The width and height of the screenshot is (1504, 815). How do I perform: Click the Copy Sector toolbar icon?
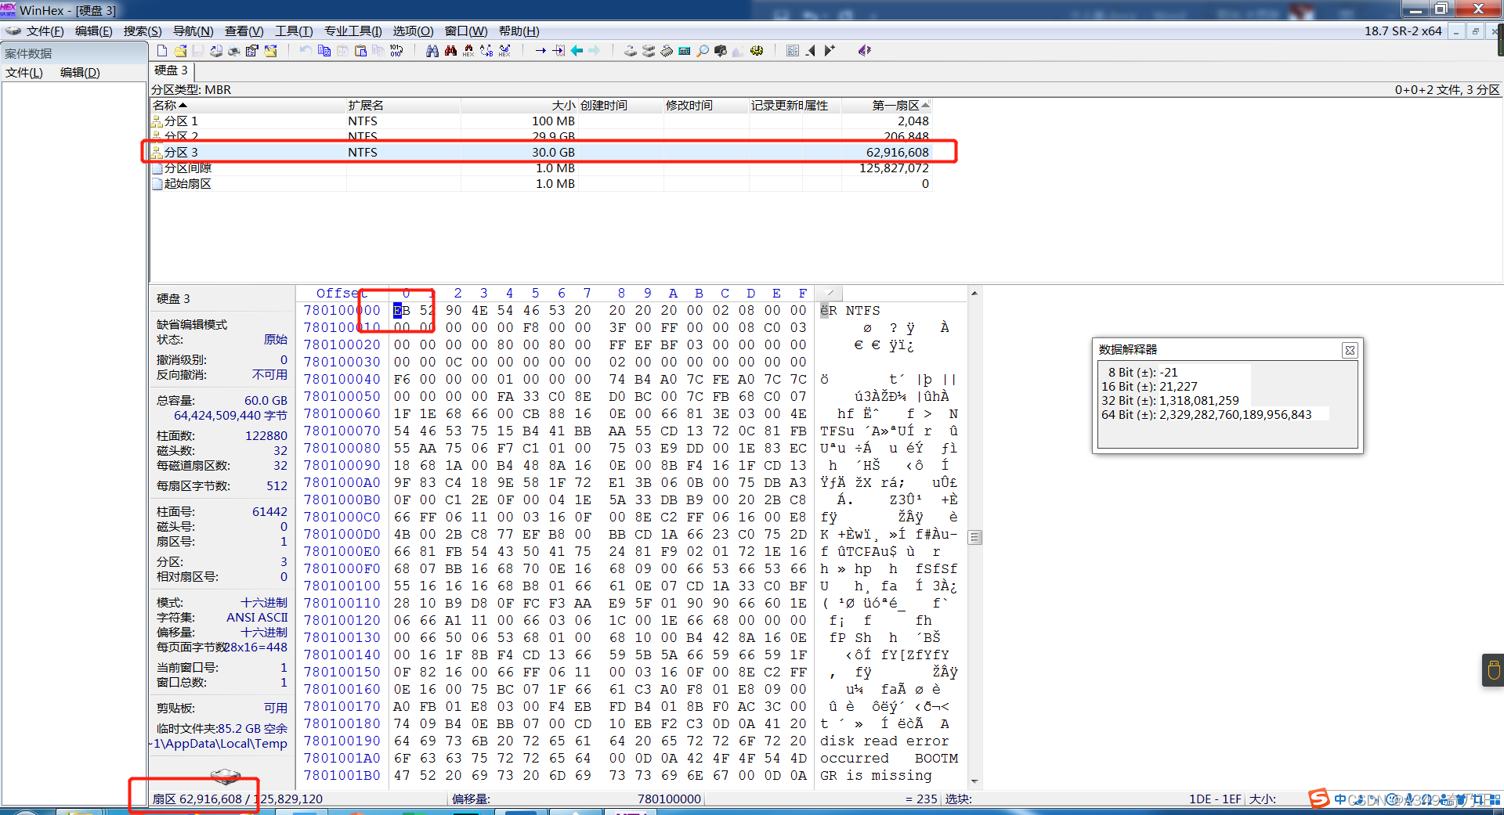(324, 51)
